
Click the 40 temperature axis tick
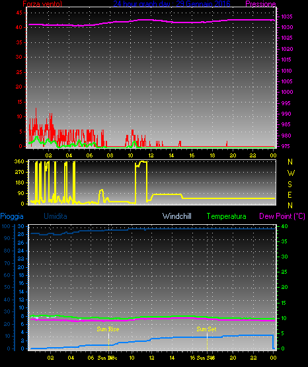284,226
